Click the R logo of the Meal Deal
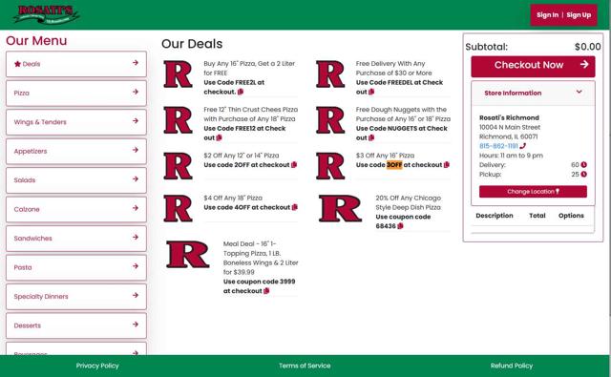Viewport: 611px width, 377px height. click(188, 254)
